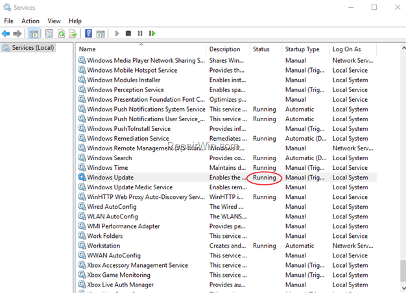Sort by the Startup Type column header
The height and width of the screenshot is (293, 406).
(x=305, y=49)
